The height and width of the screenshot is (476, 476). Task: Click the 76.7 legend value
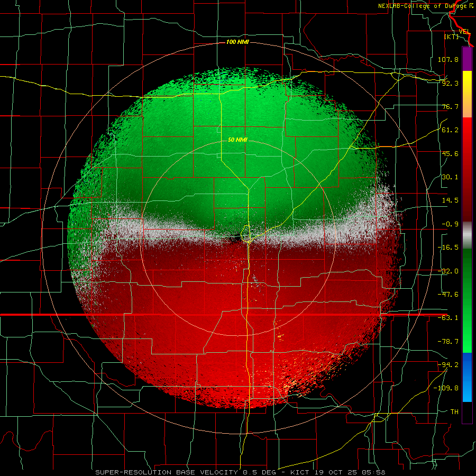point(450,106)
